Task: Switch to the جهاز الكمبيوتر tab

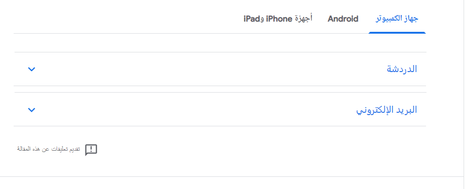Action: pyautogui.click(x=397, y=19)
